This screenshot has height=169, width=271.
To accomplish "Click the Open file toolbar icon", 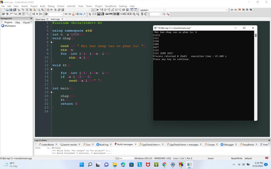I will (x=7, y=10).
